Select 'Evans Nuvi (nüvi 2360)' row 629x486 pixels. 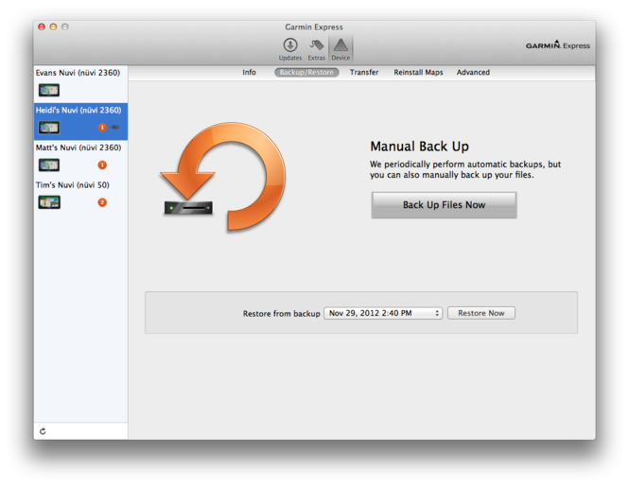(80, 84)
